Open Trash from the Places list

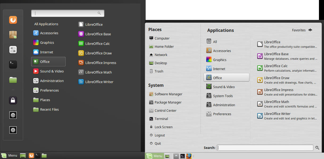click(159, 71)
